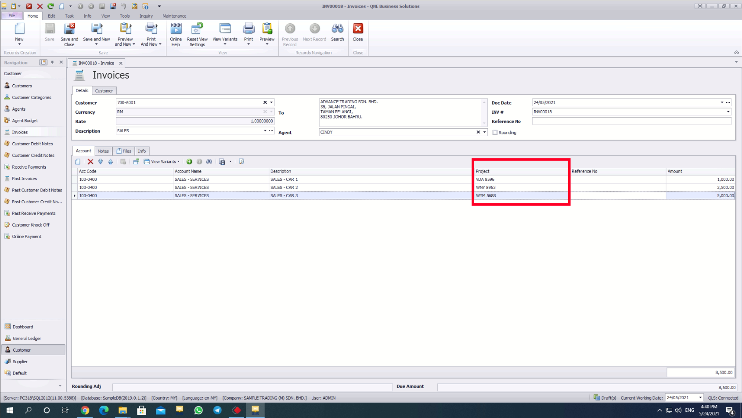Switch to the Info tab beside Files
This screenshot has width=742, height=418.
142,151
